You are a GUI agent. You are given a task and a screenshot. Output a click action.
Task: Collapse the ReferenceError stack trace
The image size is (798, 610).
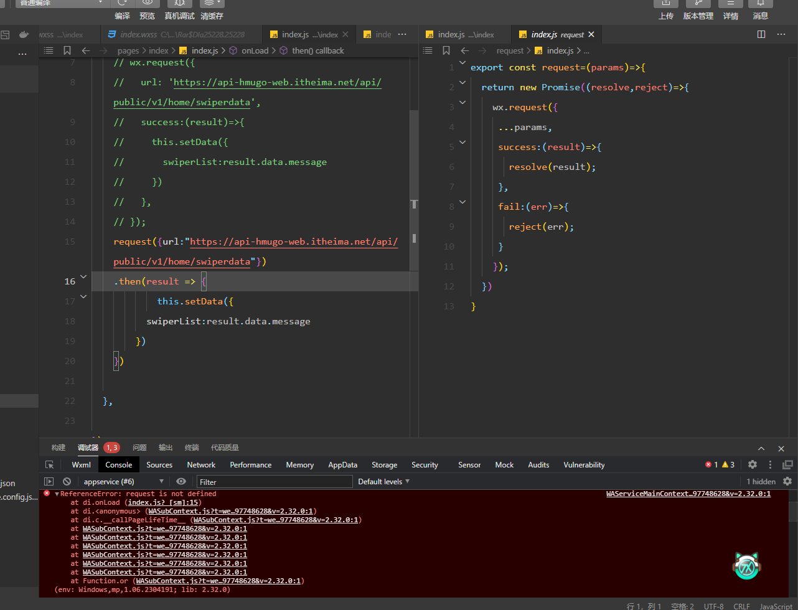57,494
